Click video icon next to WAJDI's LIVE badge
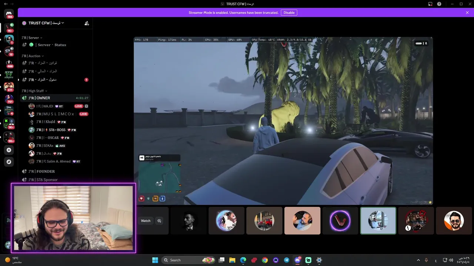Screen dimensions: 474x266 click(86, 106)
